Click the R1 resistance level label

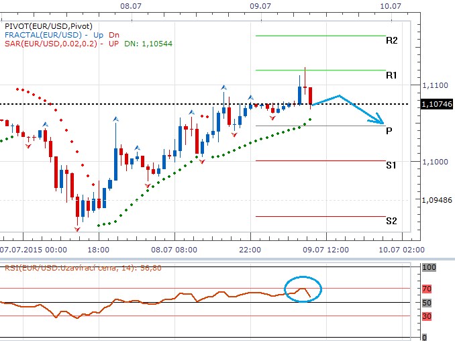coord(391,75)
